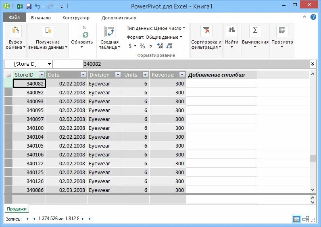Apply thousands separator comma format
The image size is (321, 227).
pos(151,46)
